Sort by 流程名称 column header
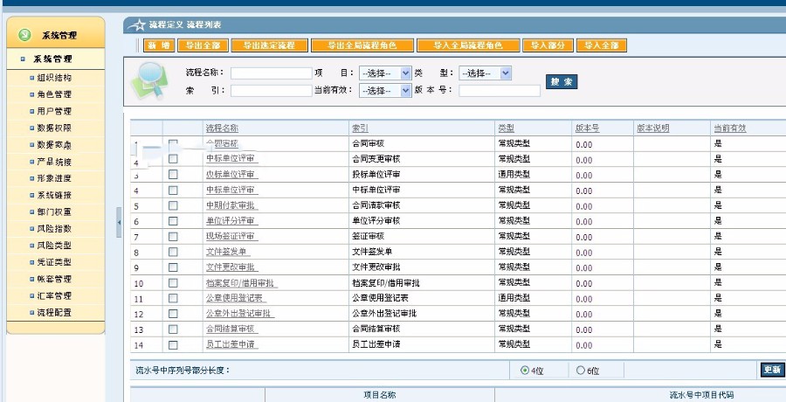786x402 pixels. point(222,128)
